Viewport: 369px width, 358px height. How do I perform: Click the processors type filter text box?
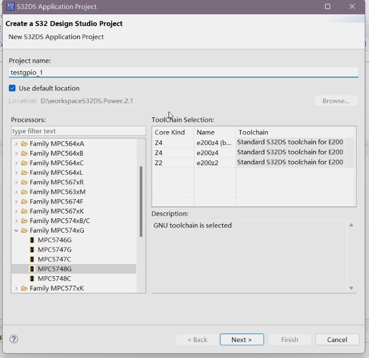pos(78,131)
